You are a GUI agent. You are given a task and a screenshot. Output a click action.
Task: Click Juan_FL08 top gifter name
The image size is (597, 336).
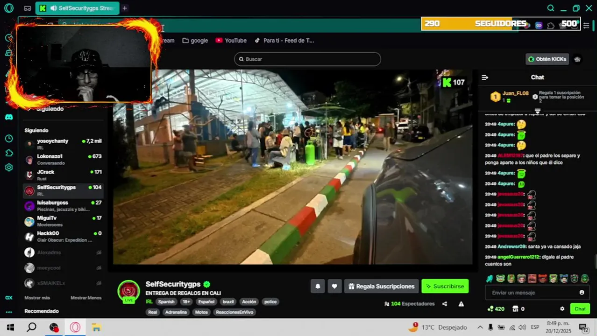[515, 93]
